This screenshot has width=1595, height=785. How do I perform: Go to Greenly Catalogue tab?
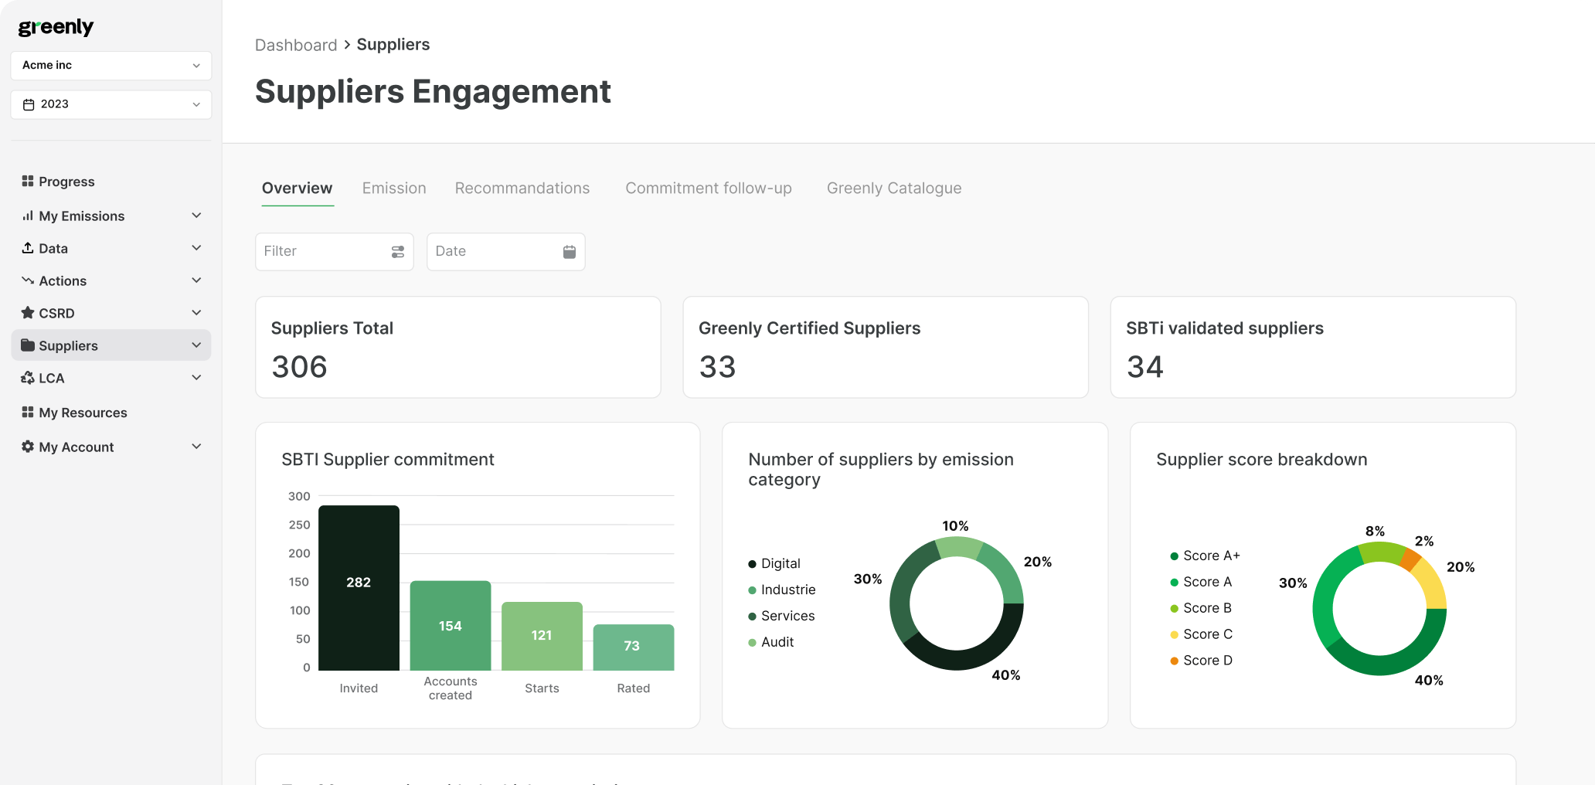point(893,189)
